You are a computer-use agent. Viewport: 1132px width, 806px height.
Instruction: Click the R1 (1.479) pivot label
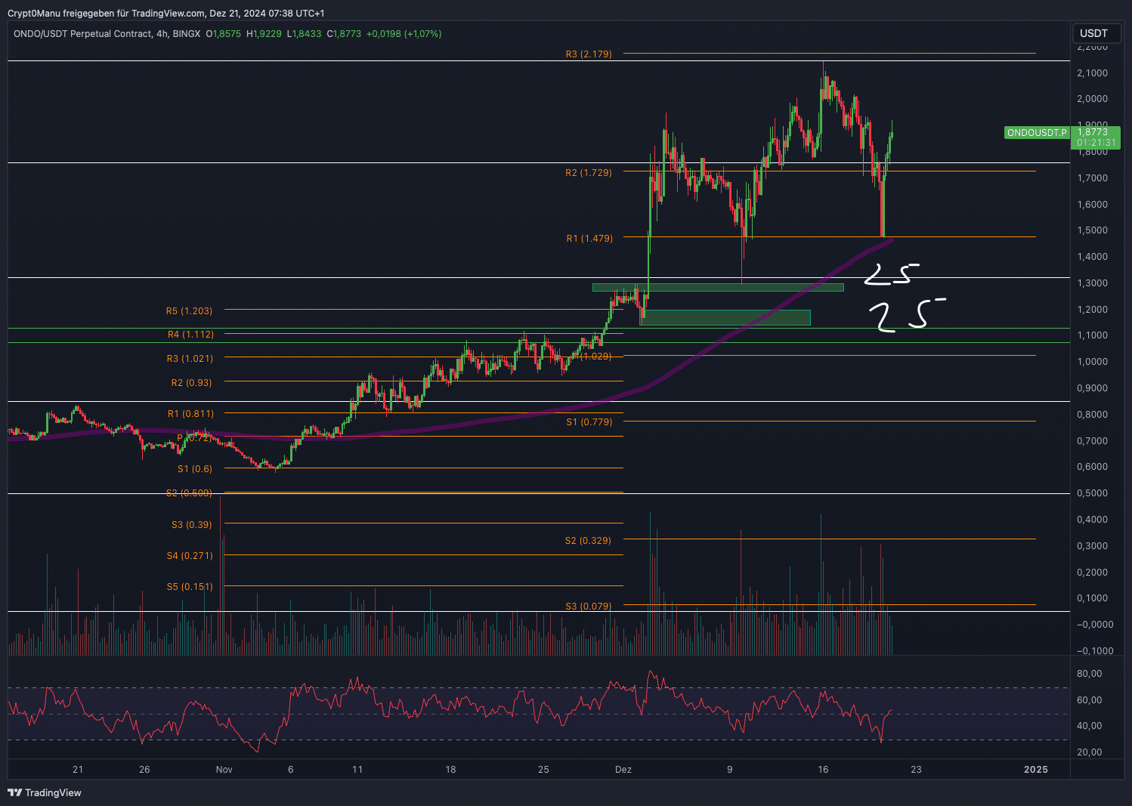click(589, 239)
